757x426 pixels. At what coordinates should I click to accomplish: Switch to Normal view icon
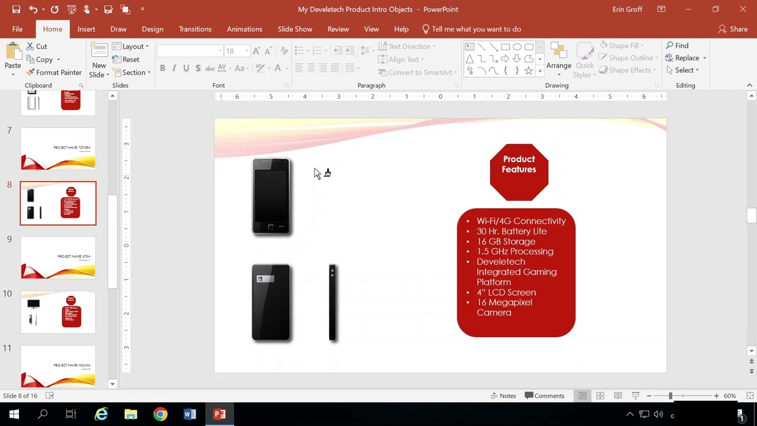tap(583, 396)
